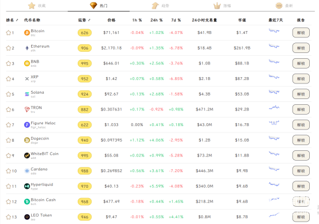Screen dimensions: 319x224
Task: Open LEO Token's 7-day sparkline chart
Action: tap(274, 215)
